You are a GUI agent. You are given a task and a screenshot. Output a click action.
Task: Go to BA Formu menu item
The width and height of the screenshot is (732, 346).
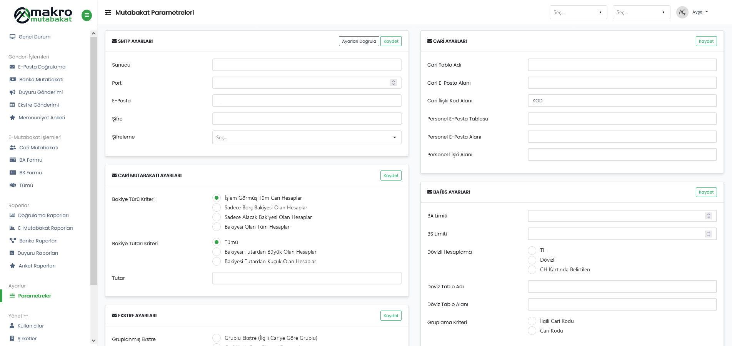(31, 160)
